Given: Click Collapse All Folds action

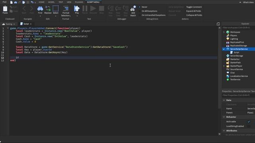Looking at the screenshot, I should tap(194, 15).
